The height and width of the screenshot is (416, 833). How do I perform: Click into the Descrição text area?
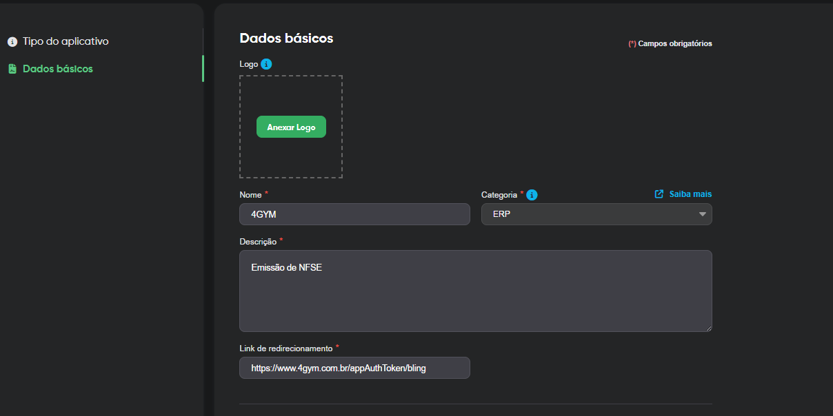[x=475, y=291]
